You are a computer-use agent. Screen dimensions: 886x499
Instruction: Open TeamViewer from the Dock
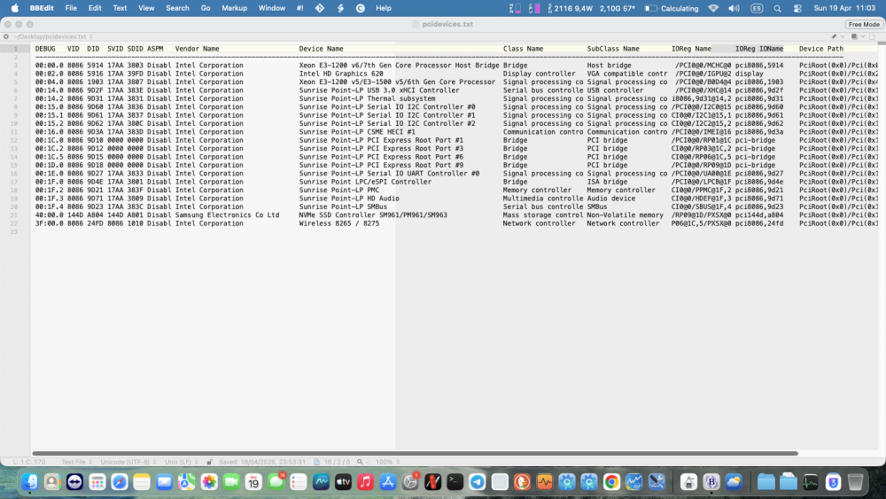tap(74, 482)
